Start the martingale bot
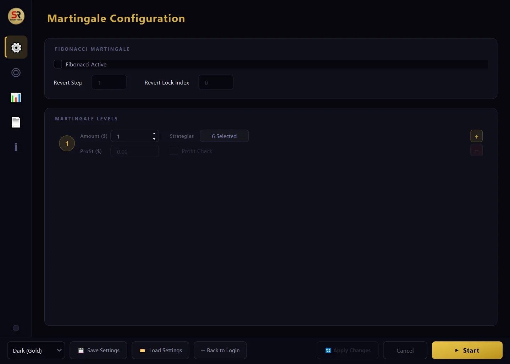The height and width of the screenshot is (364, 510). pos(467,351)
